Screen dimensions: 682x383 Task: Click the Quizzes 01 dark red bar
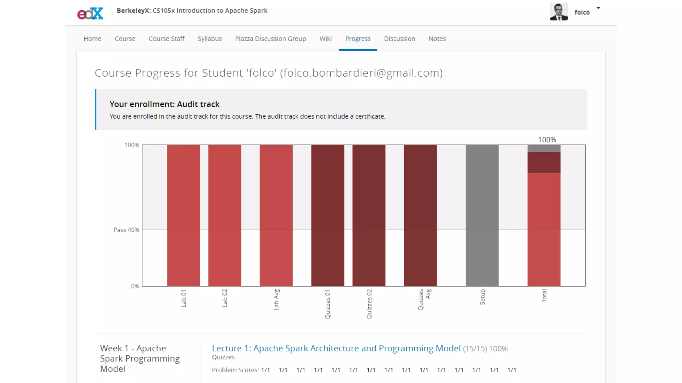[x=328, y=215]
